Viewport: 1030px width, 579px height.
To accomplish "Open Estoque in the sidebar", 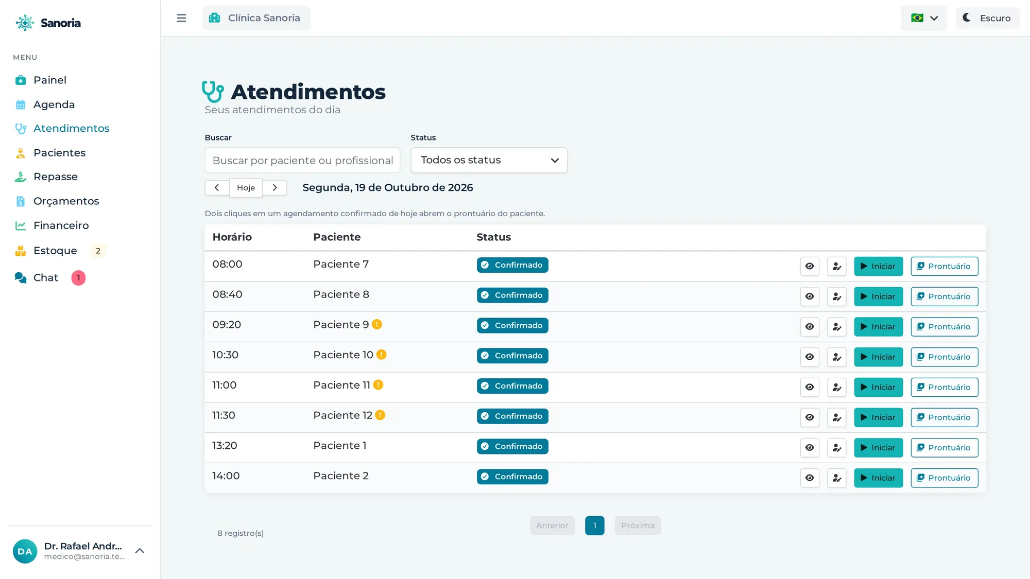I will pyautogui.click(x=55, y=251).
